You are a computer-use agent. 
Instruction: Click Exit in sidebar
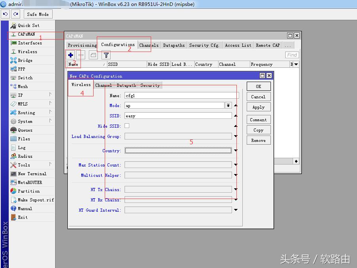[32, 217]
